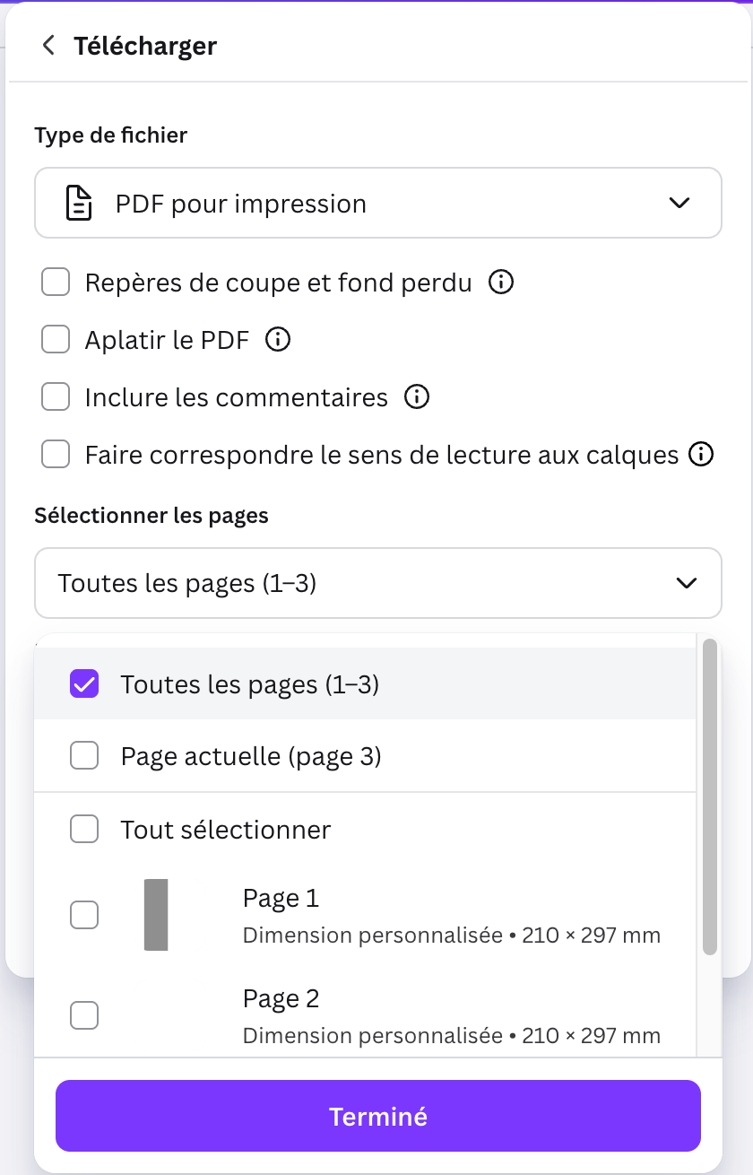Image resolution: width=753 pixels, height=1175 pixels.
Task: Click the PDF document icon in file type
Action: pyautogui.click(x=80, y=204)
